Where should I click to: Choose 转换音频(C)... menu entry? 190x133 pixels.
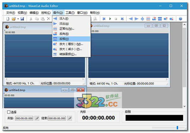tap(72, 54)
